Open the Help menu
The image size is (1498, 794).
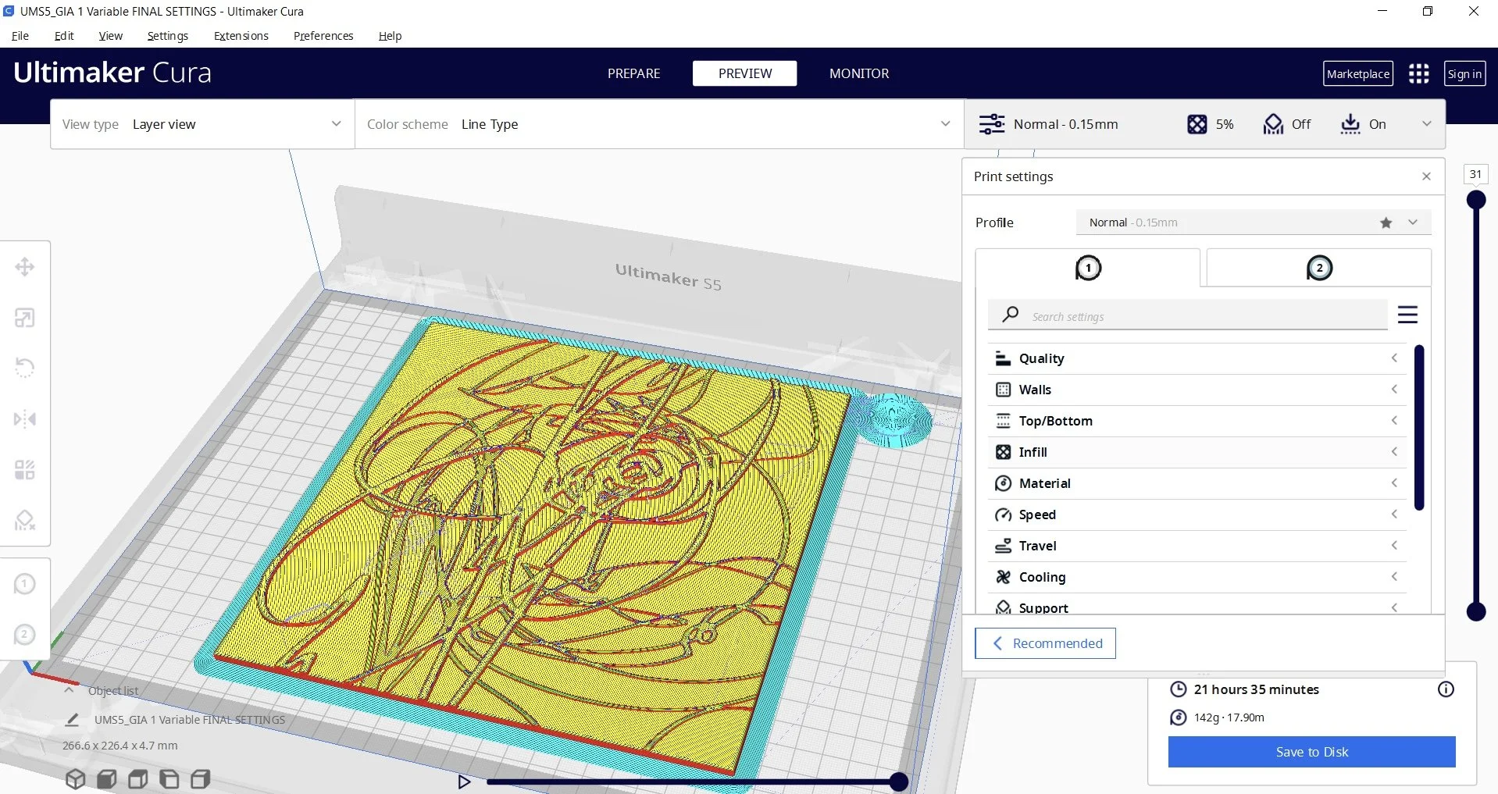(390, 36)
